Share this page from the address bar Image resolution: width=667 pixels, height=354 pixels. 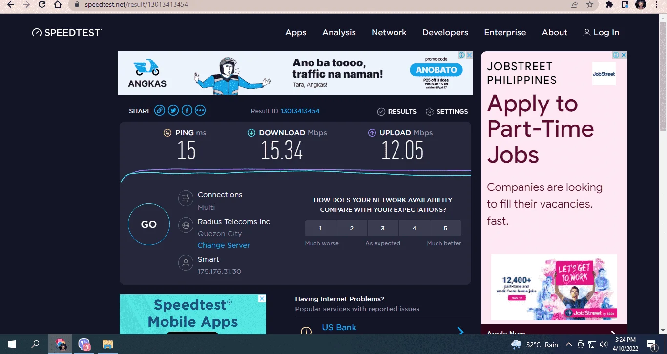pyautogui.click(x=574, y=5)
